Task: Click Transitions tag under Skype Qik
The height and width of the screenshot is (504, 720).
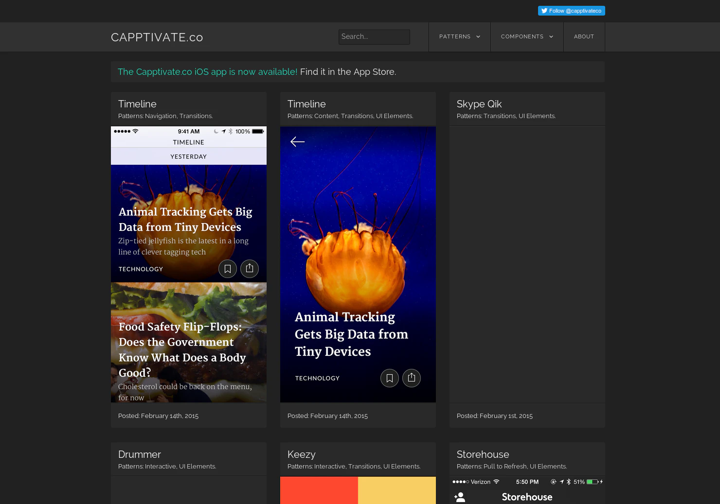Action: (x=500, y=116)
